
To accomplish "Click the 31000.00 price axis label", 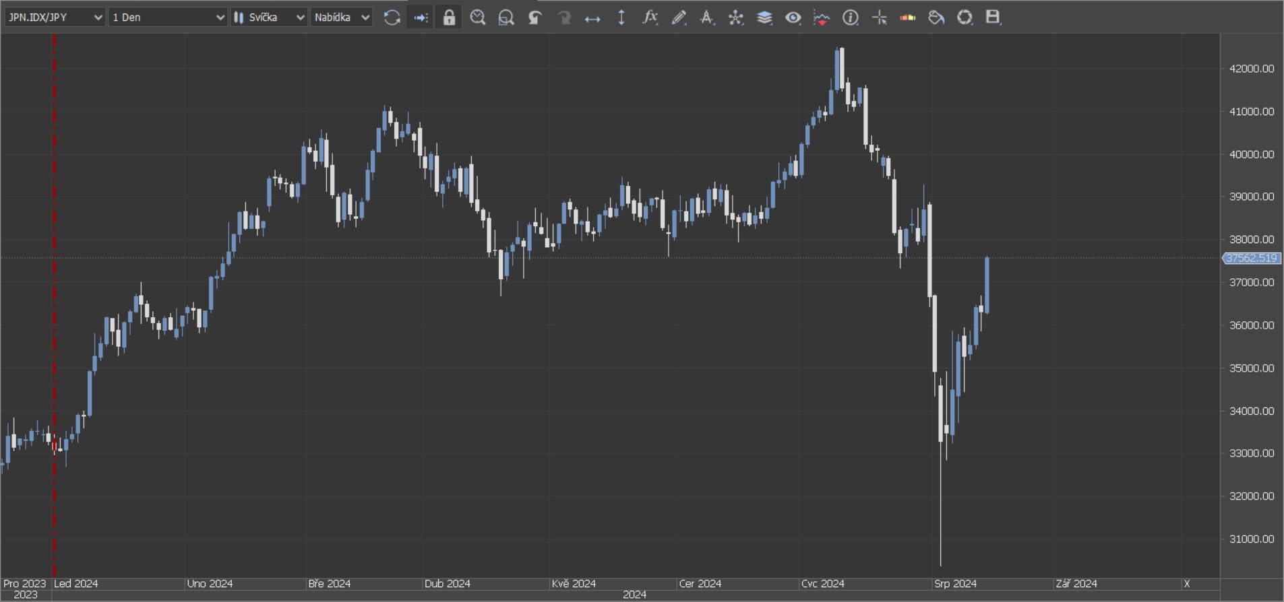I will click(x=1252, y=539).
